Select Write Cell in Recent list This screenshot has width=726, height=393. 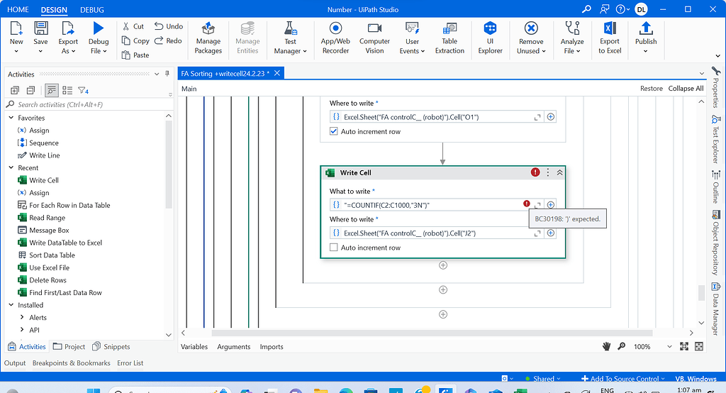(x=44, y=180)
